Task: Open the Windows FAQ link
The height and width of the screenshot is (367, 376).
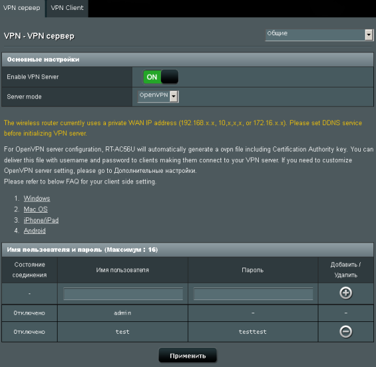Action: (36, 199)
